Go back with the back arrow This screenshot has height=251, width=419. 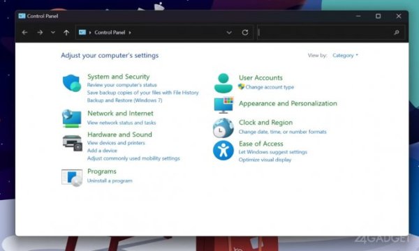(x=24, y=33)
